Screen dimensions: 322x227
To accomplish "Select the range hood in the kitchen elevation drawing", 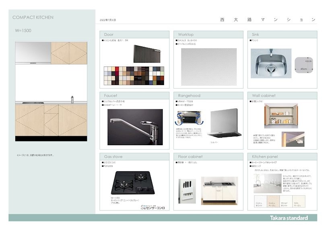I will pyautogui.click(x=33, y=53).
